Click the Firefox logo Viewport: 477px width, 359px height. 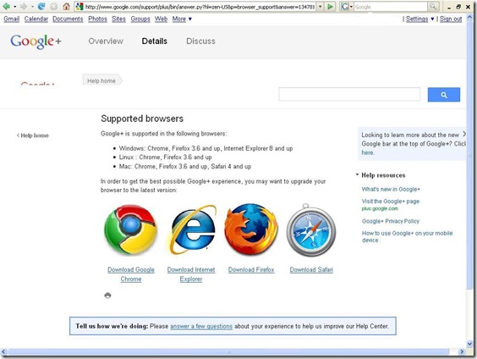(x=251, y=229)
